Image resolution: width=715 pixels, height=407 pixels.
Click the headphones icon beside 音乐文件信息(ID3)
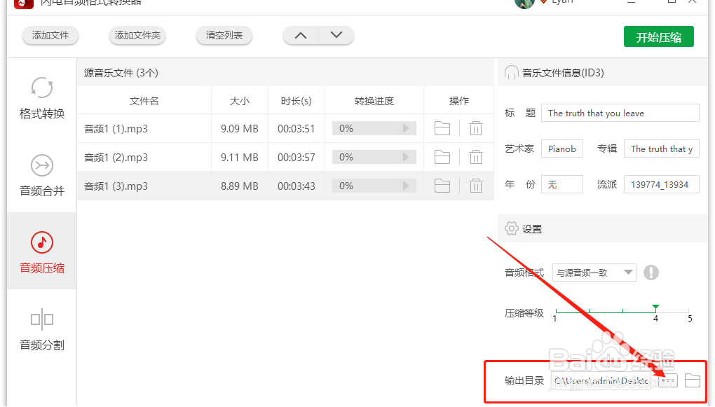[x=511, y=72]
